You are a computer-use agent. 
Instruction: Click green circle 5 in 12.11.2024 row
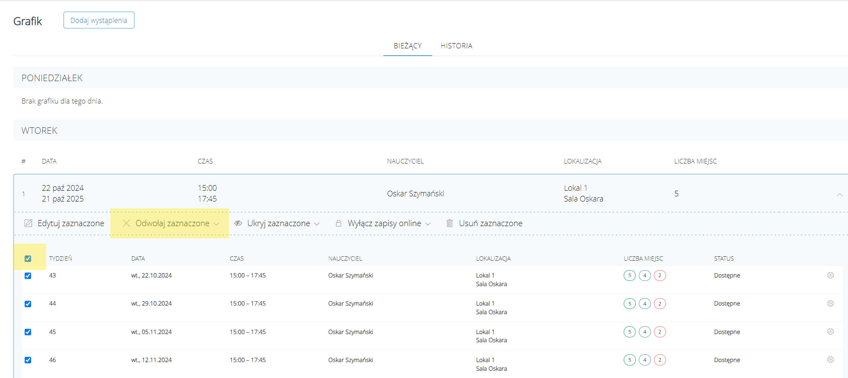pos(630,360)
